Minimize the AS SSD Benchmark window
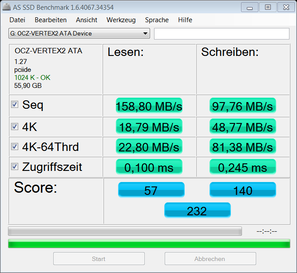This screenshot has height=273, width=297. point(249,7)
